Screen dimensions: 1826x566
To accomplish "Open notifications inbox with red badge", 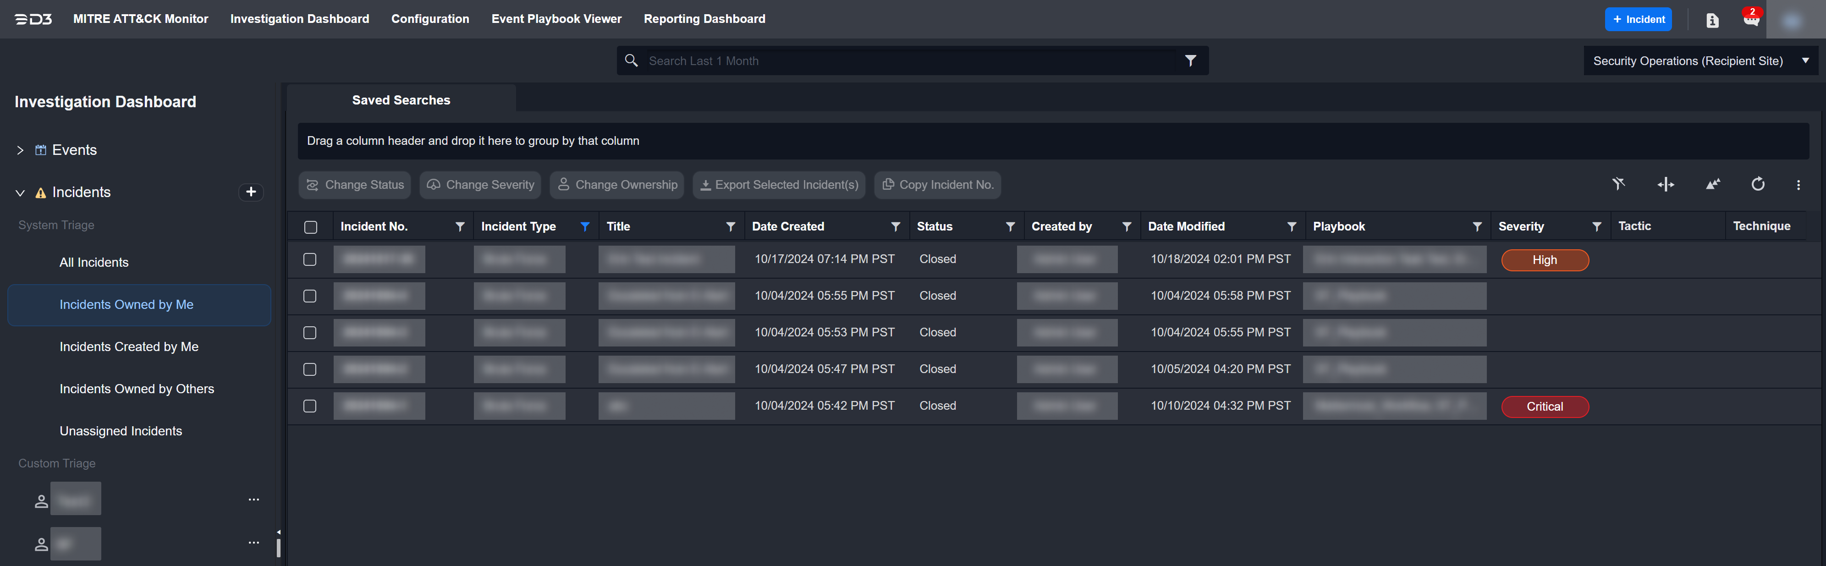I will (x=1751, y=19).
